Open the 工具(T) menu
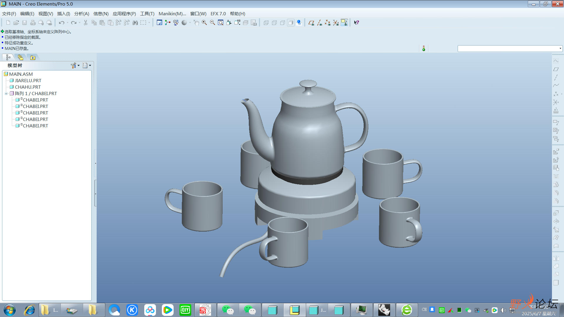Viewport: 564px width, 317px height. pyautogui.click(x=147, y=14)
